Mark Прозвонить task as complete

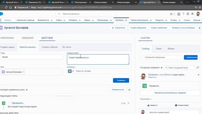[x=9, y=103]
